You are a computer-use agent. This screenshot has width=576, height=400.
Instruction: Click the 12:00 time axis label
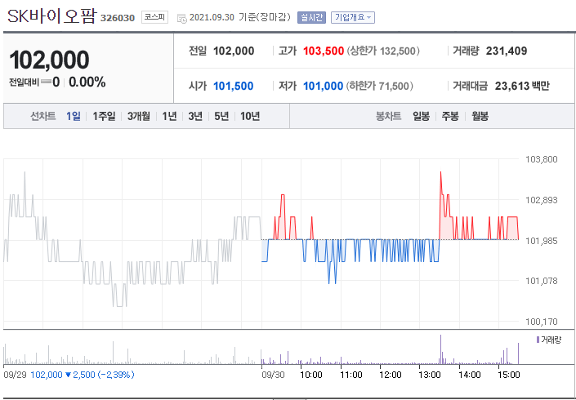(x=391, y=375)
